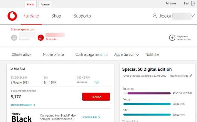
Task: Click the red RICARICA button
Action: tap(96, 97)
